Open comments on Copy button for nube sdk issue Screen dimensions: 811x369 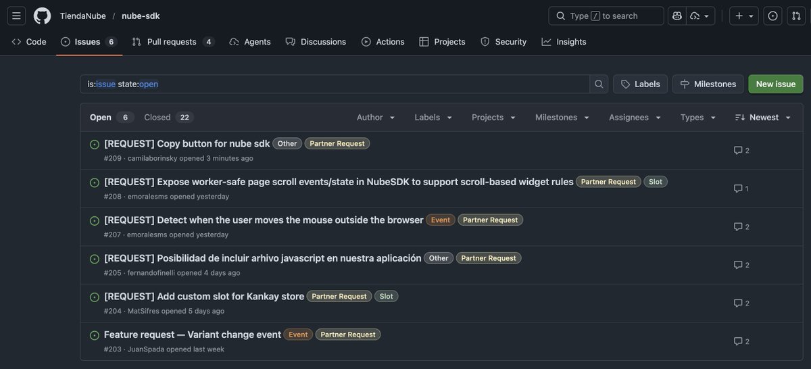coord(741,150)
